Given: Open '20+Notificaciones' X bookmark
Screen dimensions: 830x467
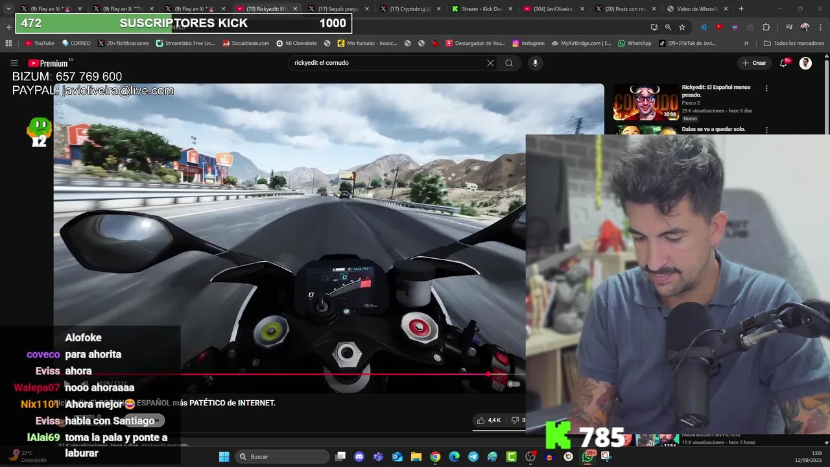Looking at the screenshot, I should (x=123, y=43).
